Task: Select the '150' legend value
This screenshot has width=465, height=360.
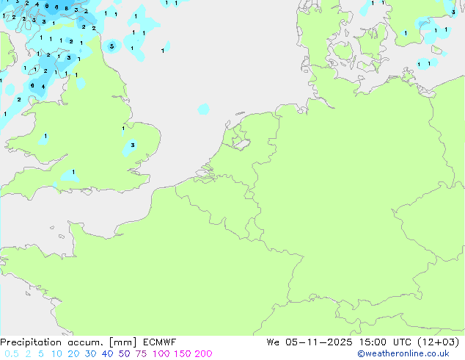Action: coord(182,354)
